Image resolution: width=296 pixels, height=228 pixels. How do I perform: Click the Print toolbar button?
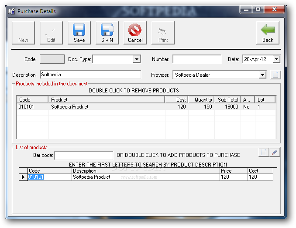[x=163, y=33]
